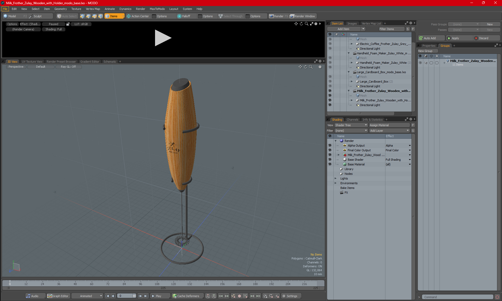Select the viewport camera orbit icon
Viewport: 502px width, 301px height.
(305, 67)
